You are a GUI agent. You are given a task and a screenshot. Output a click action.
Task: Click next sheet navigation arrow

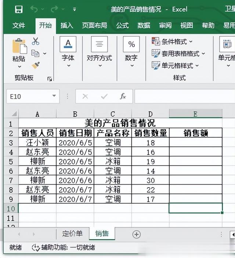34,234
